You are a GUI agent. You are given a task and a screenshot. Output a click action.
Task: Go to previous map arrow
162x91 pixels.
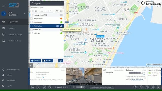pos(55,87)
